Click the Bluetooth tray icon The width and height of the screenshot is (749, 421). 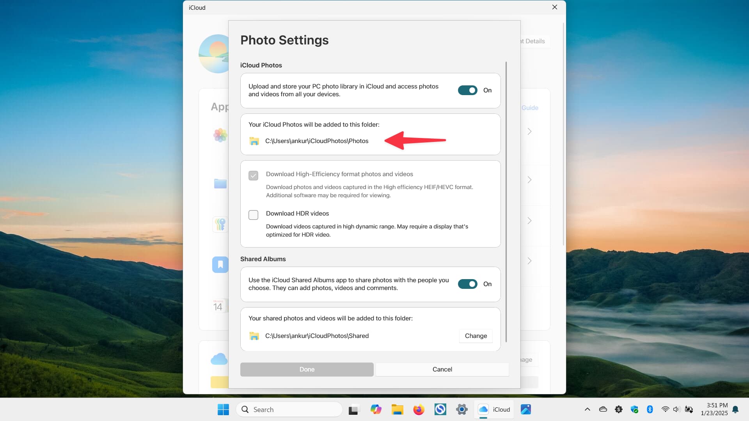[x=650, y=409]
